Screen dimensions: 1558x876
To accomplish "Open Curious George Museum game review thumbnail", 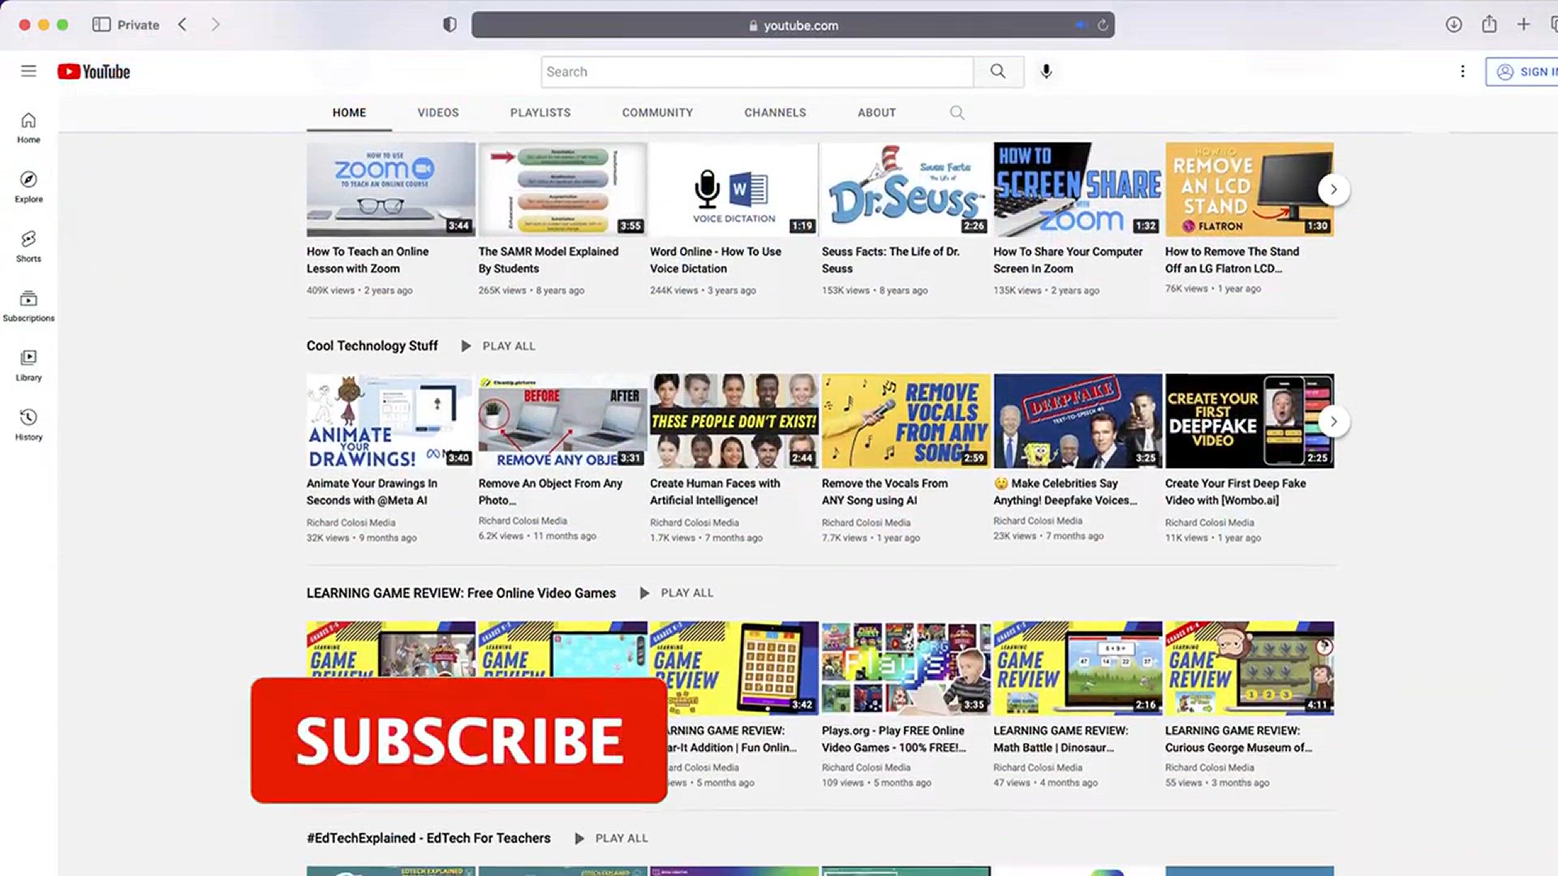I will [1250, 668].
